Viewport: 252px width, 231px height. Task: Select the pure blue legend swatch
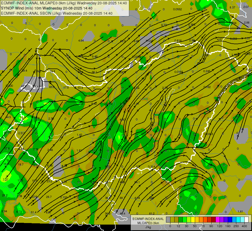(230, 219)
